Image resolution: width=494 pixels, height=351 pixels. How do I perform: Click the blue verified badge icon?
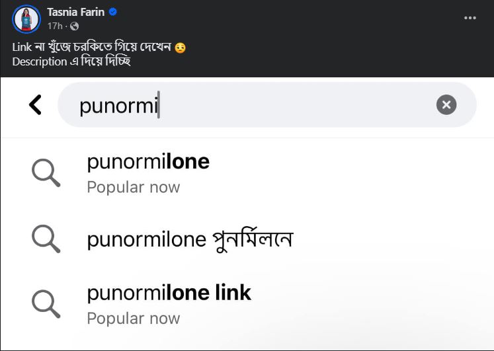point(113,12)
